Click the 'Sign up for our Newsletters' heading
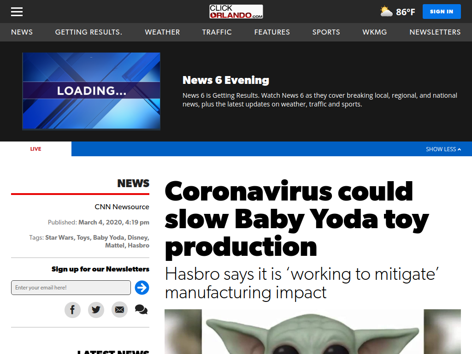This screenshot has width=472, height=354. click(x=100, y=269)
